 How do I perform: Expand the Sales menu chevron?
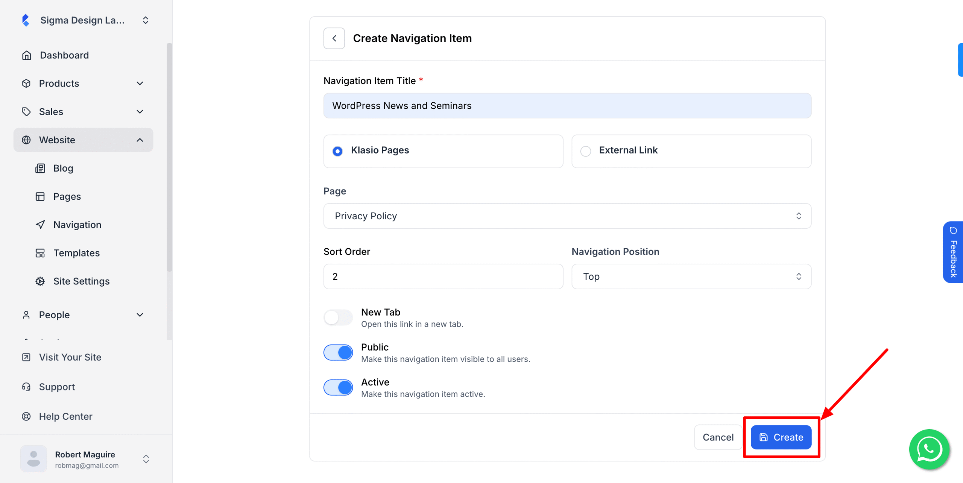pos(140,112)
